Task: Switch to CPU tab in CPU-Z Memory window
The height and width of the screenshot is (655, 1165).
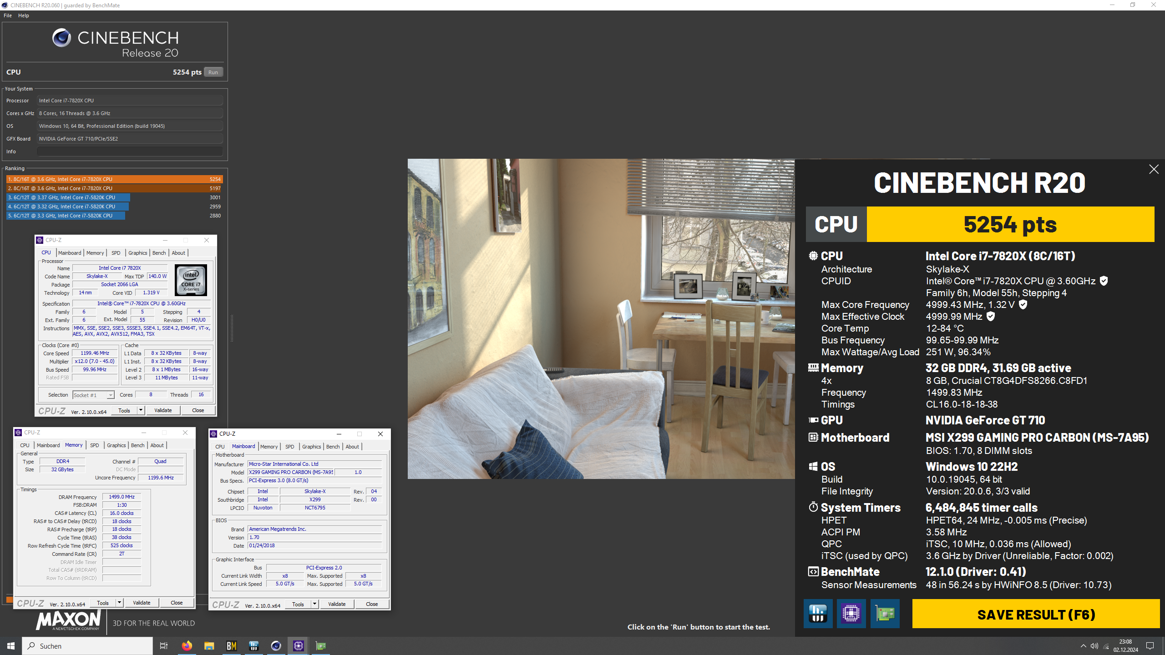Action: tap(25, 445)
